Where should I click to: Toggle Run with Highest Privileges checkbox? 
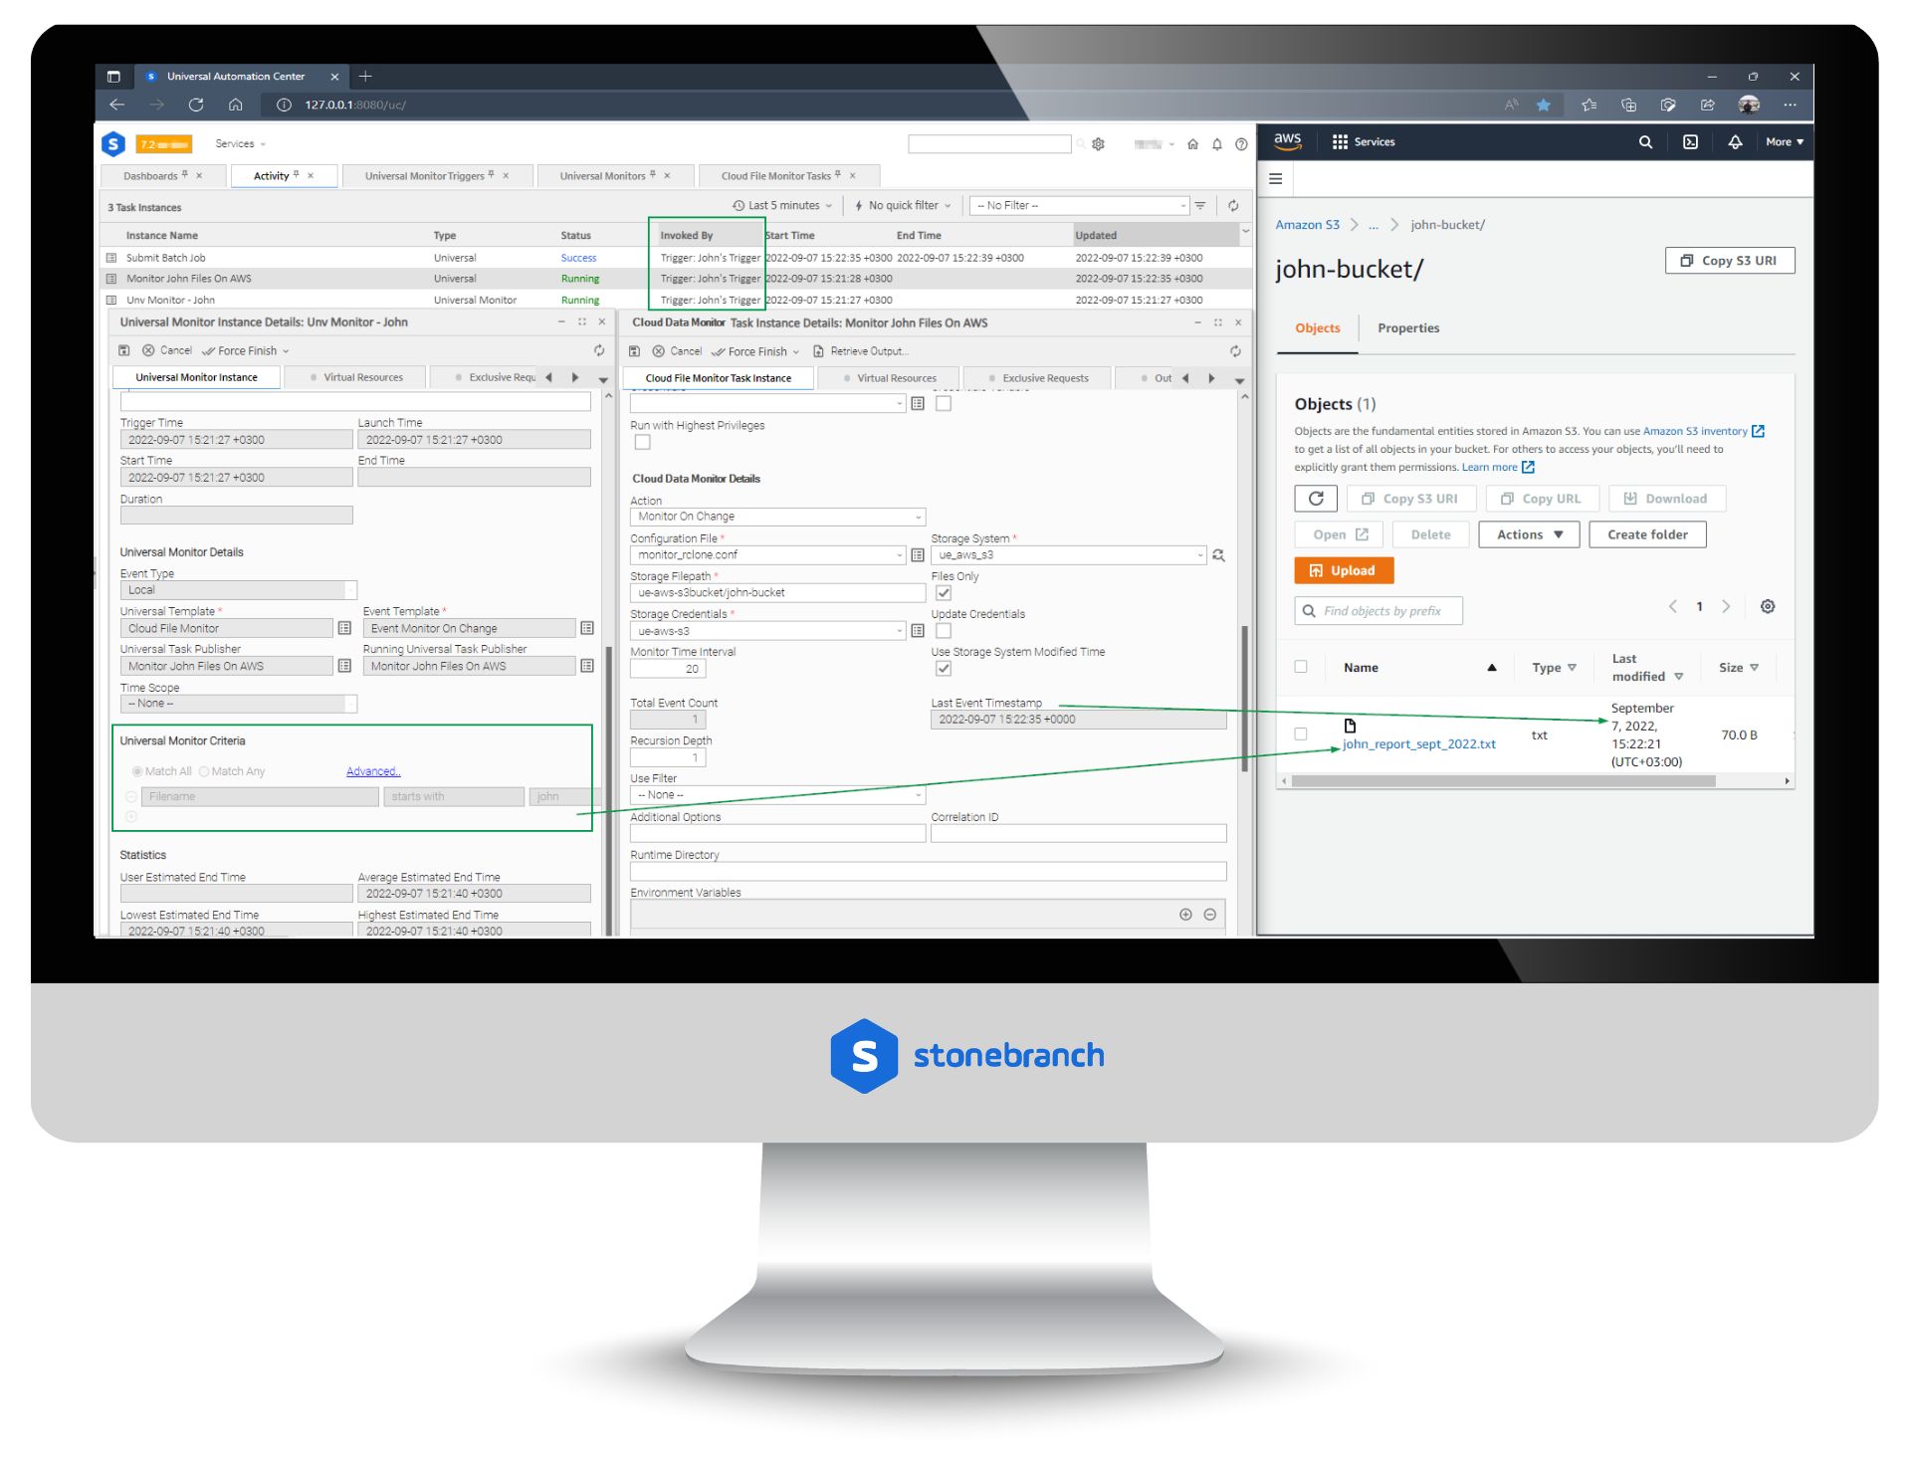[x=643, y=442]
